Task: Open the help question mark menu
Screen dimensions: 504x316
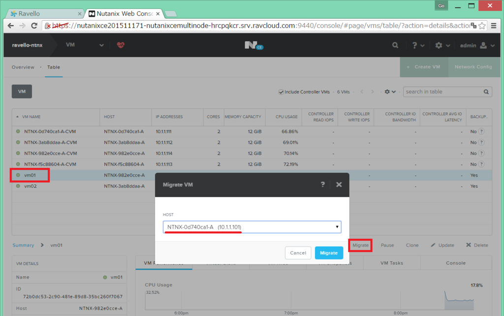Action: (418, 45)
